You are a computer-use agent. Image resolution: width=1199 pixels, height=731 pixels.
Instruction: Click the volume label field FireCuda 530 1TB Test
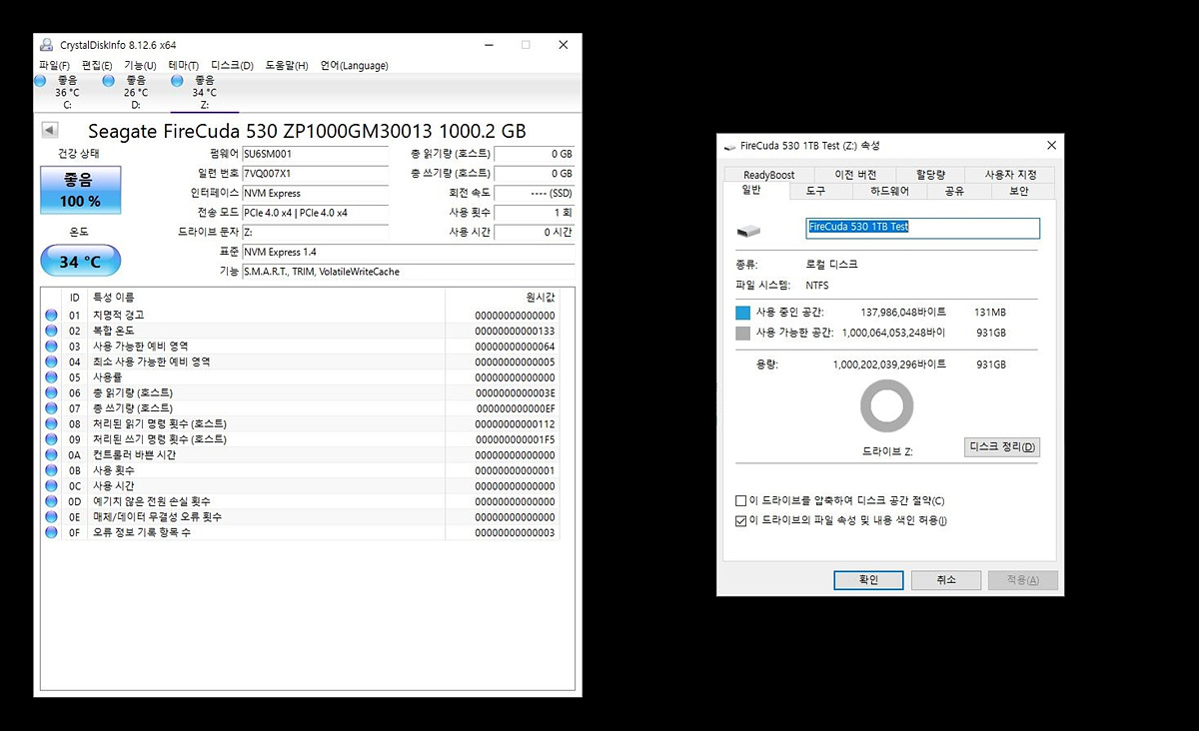click(922, 228)
